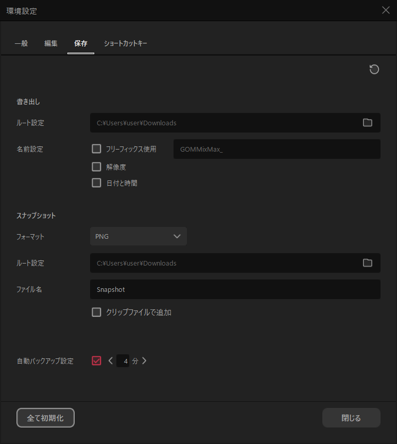Screen dimensions: 397x444
Task: Click the 全て初期化 button
Action: pyautogui.click(x=45, y=418)
